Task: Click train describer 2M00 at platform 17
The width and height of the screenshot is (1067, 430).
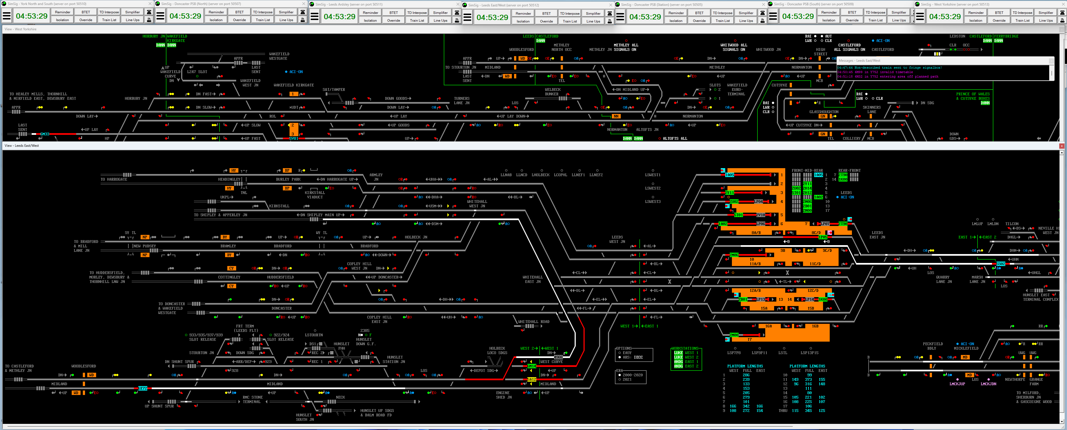Action: click(734, 335)
